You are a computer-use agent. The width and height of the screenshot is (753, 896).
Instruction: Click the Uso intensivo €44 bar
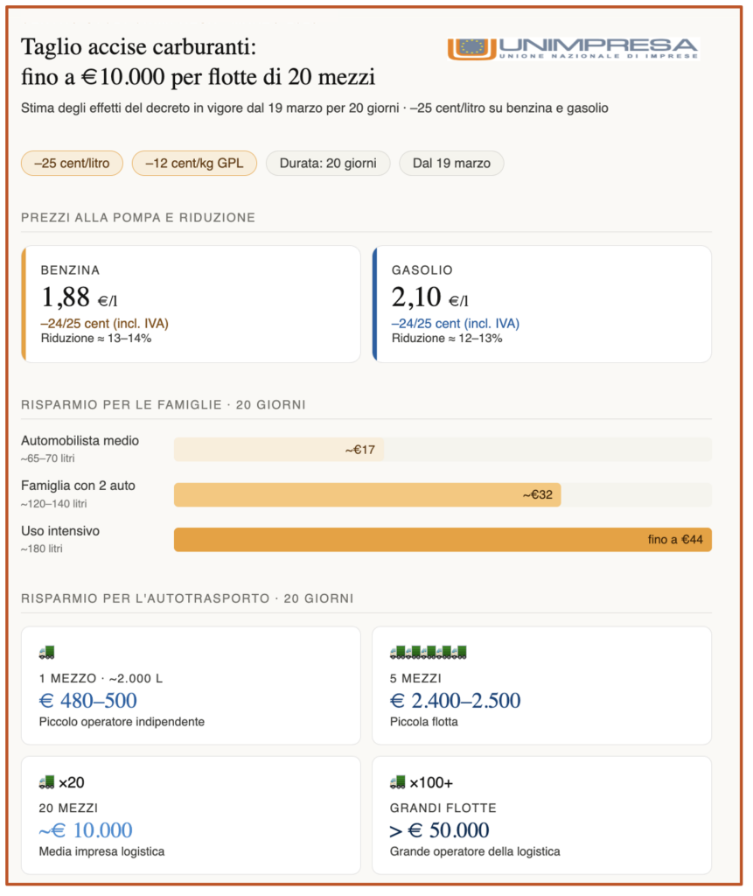point(443,540)
